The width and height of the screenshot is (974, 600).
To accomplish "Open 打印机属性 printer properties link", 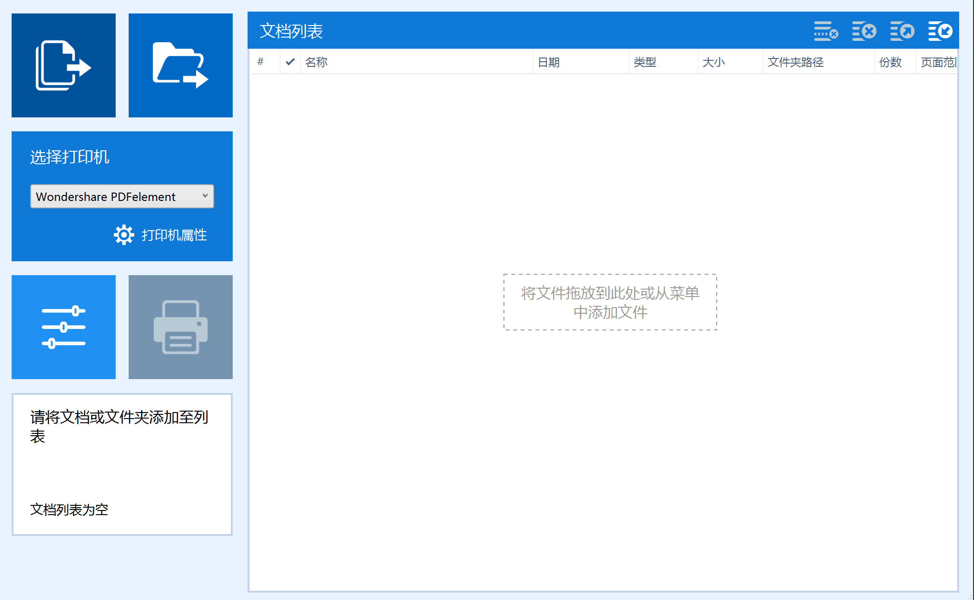I will [x=174, y=235].
